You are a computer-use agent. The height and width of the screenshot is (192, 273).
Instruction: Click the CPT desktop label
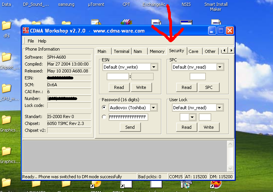click(126, 4)
